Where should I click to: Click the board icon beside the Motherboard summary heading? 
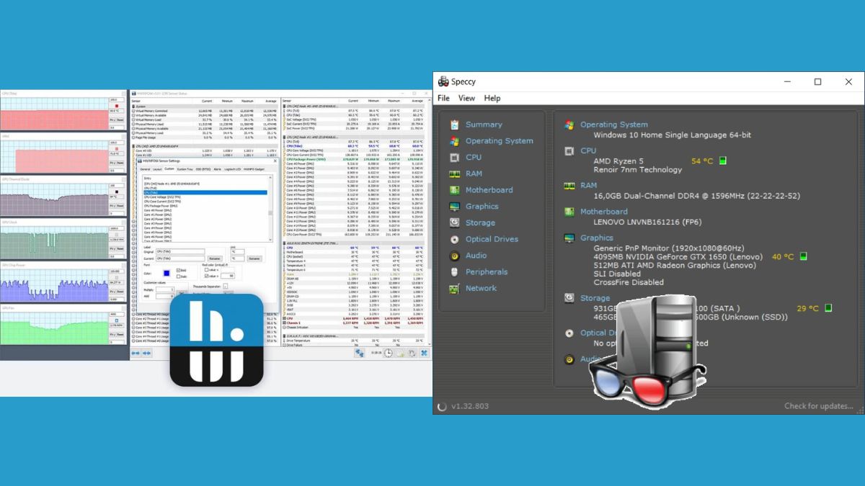click(x=569, y=212)
